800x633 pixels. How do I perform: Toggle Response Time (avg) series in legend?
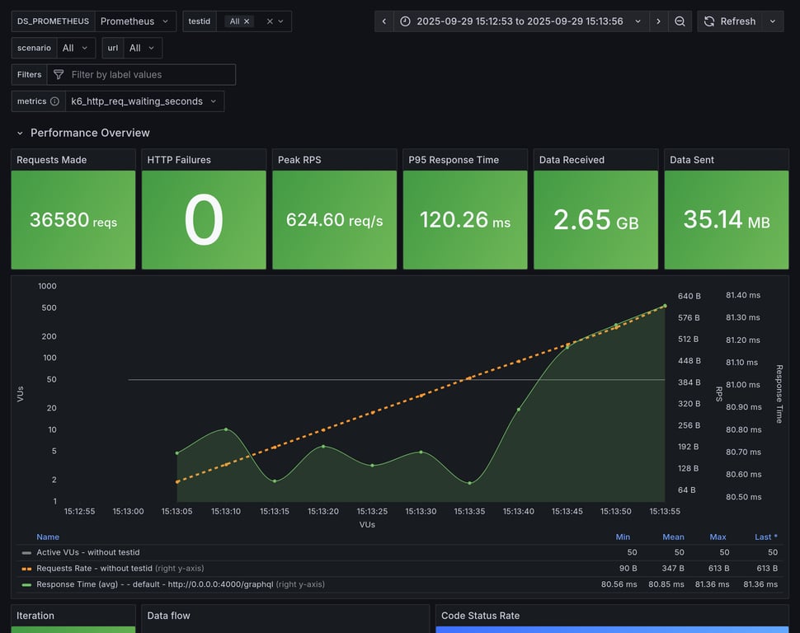(x=132, y=584)
